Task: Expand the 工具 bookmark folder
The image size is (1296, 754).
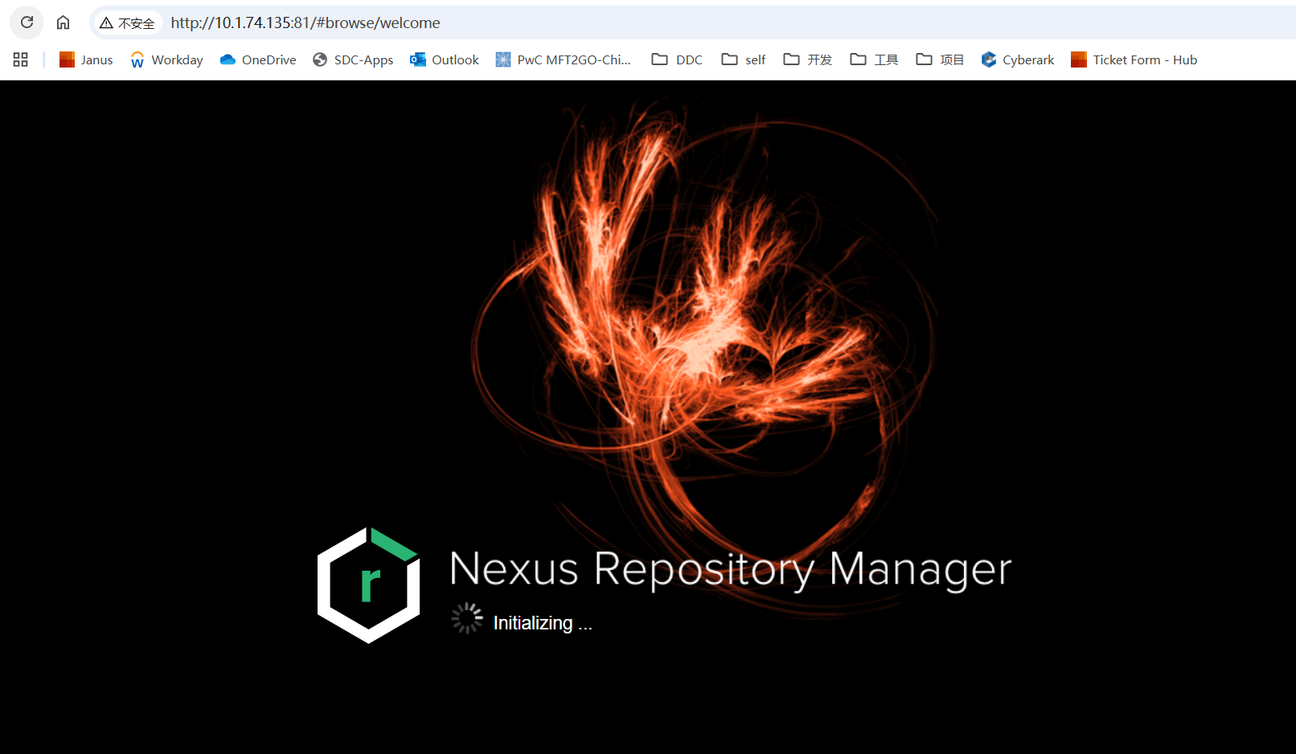Action: 874,59
